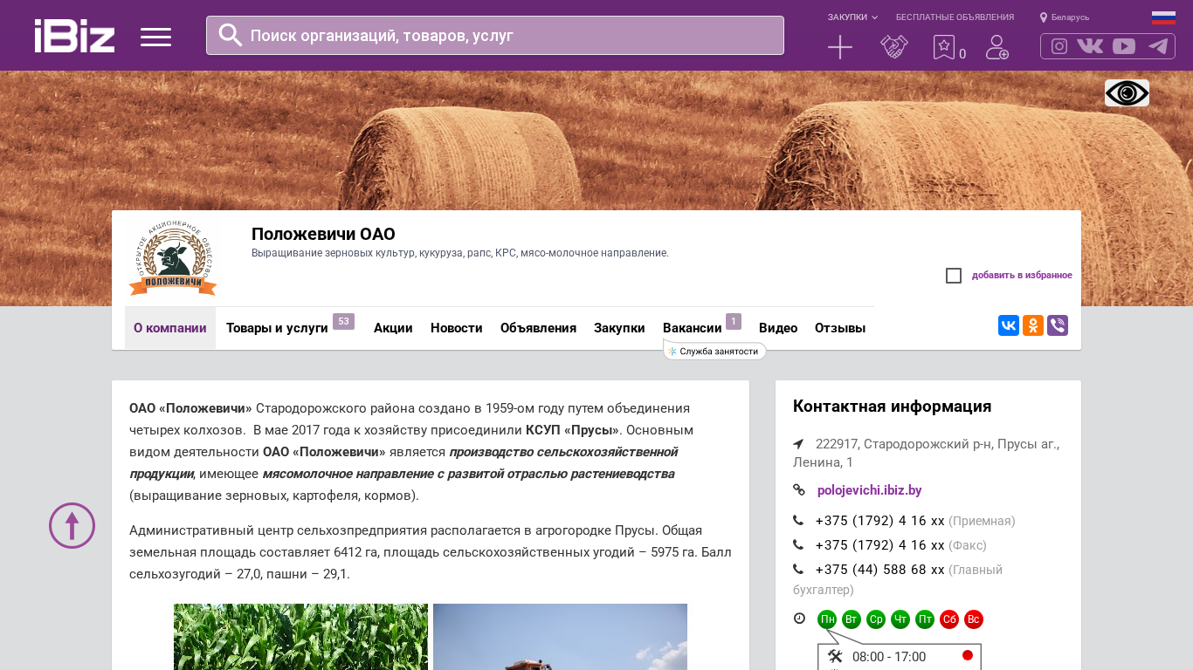The height and width of the screenshot is (670, 1193).
Task: Open the hamburger menu icon
Action: tap(155, 37)
